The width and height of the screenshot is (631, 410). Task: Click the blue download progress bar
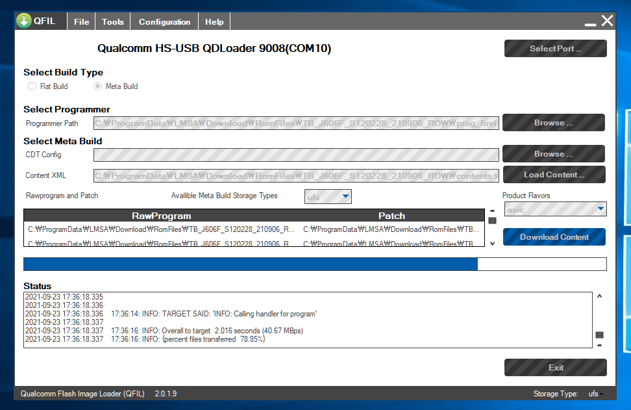click(x=315, y=264)
